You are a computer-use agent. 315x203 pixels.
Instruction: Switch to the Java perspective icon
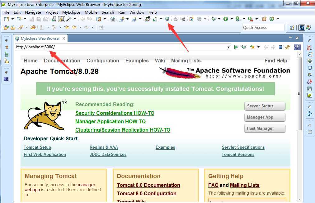click(309, 28)
